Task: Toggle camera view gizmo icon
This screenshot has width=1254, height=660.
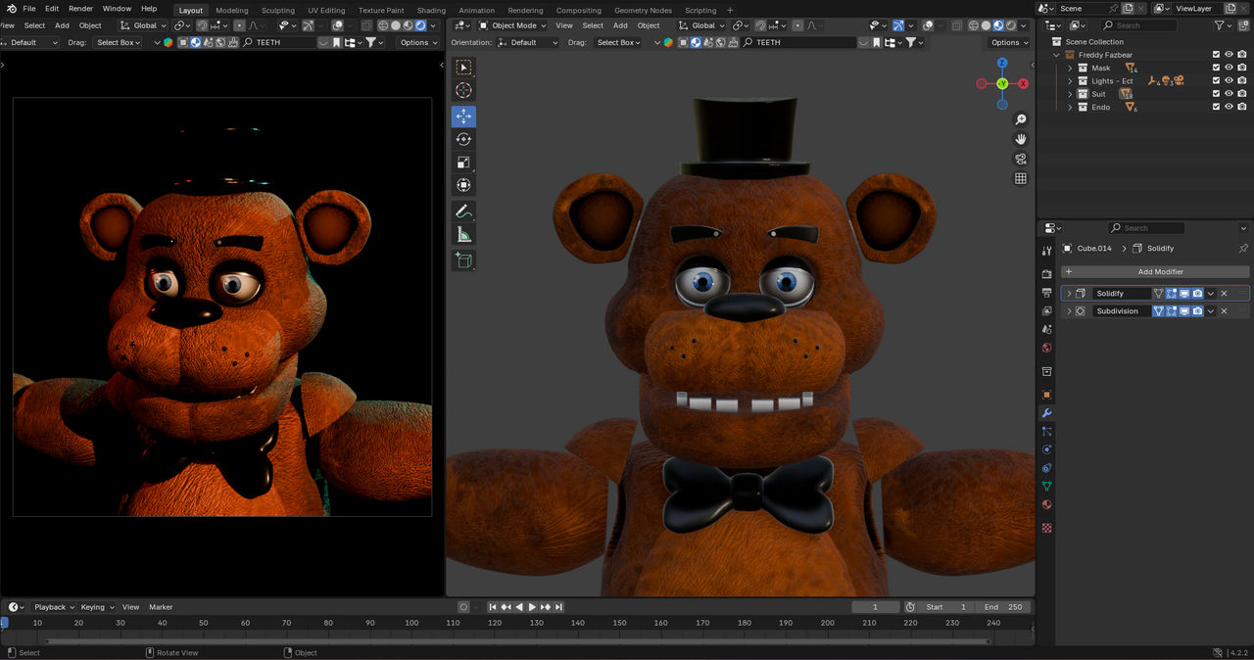Action: pyautogui.click(x=1020, y=159)
